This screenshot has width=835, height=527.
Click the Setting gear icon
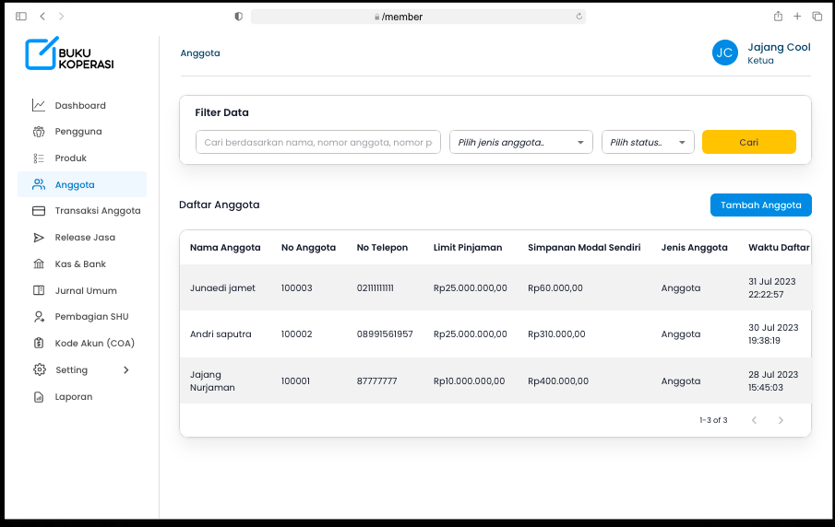[39, 370]
